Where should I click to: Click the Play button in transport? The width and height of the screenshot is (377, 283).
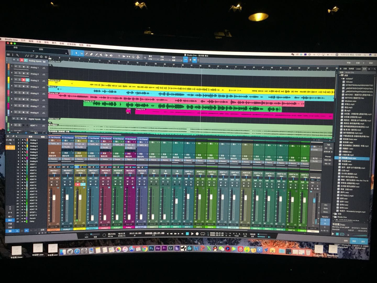(x=192, y=234)
